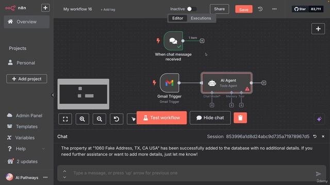Viewport: 330px width, 185px height.
Task: Click Hide chat
Action: click(x=210, y=118)
